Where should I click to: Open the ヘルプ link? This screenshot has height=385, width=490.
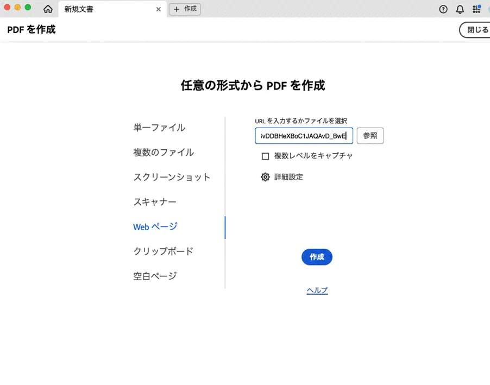coord(317,291)
